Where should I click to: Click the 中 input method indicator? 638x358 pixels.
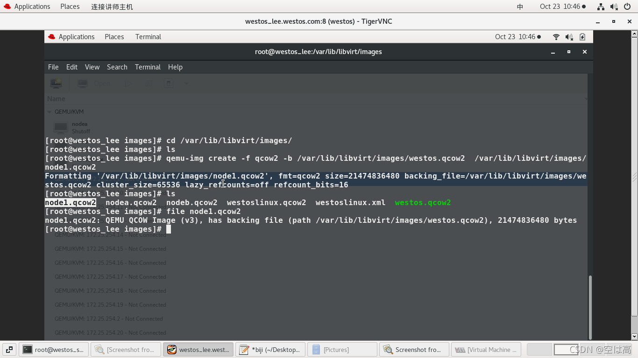click(520, 7)
